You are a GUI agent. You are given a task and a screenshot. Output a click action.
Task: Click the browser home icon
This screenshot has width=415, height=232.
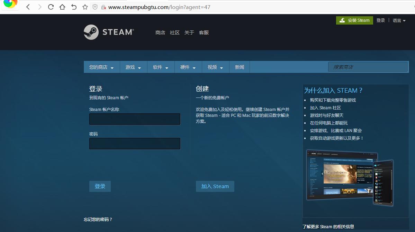(62, 7)
